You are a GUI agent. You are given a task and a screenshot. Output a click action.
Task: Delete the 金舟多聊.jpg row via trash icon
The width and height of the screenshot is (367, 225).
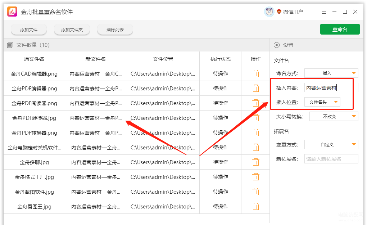[x=255, y=162]
